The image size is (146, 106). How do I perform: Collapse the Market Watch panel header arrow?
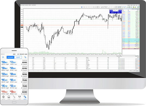point(123,9)
